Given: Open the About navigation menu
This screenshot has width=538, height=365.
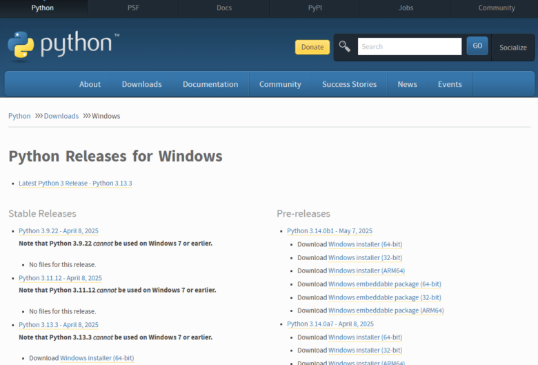Looking at the screenshot, I should coord(90,84).
